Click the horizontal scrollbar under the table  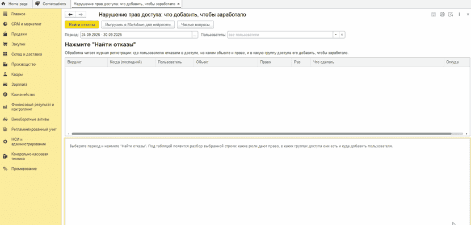pos(262,134)
